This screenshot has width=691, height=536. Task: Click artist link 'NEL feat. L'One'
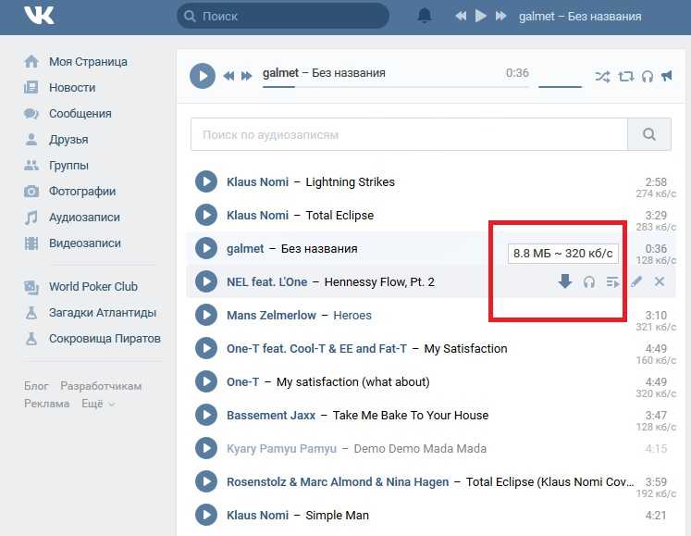[267, 282]
